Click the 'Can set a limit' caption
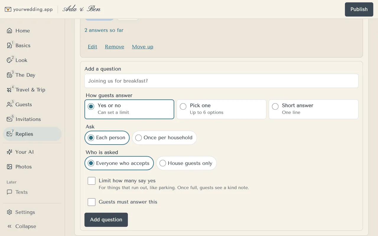Screen dimensions: 378x236 tap(113, 112)
